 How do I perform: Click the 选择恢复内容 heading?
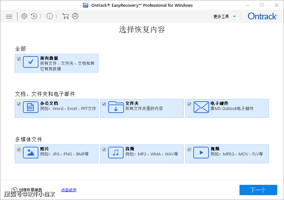pos(142,29)
